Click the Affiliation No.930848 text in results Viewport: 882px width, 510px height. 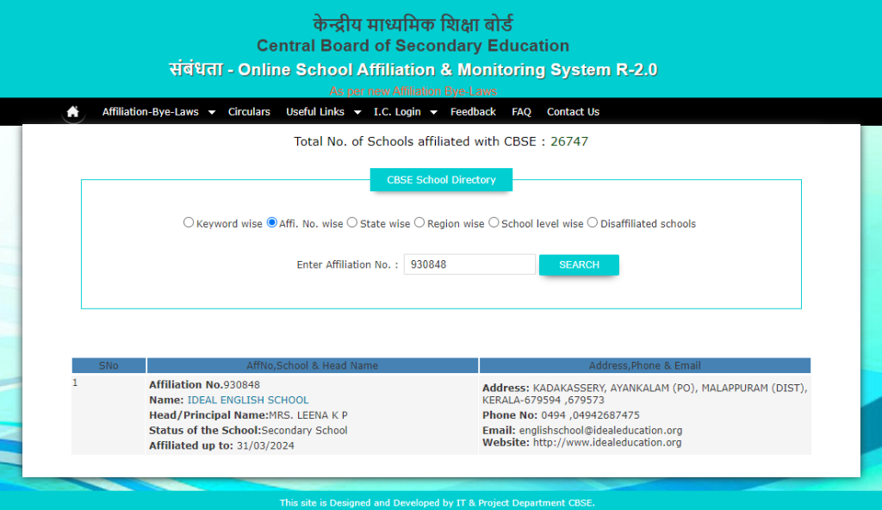[x=204, y=385]
